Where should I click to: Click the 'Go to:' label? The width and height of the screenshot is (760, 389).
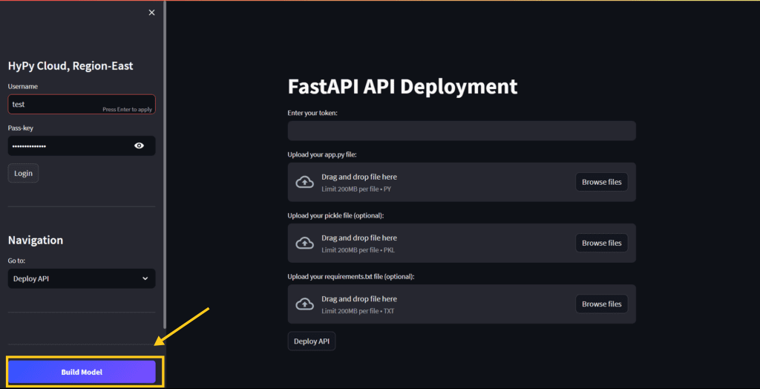coord(16,261)
